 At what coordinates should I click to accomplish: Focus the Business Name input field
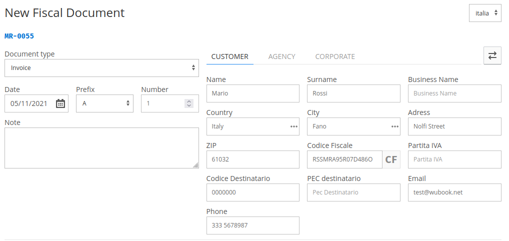454,93
